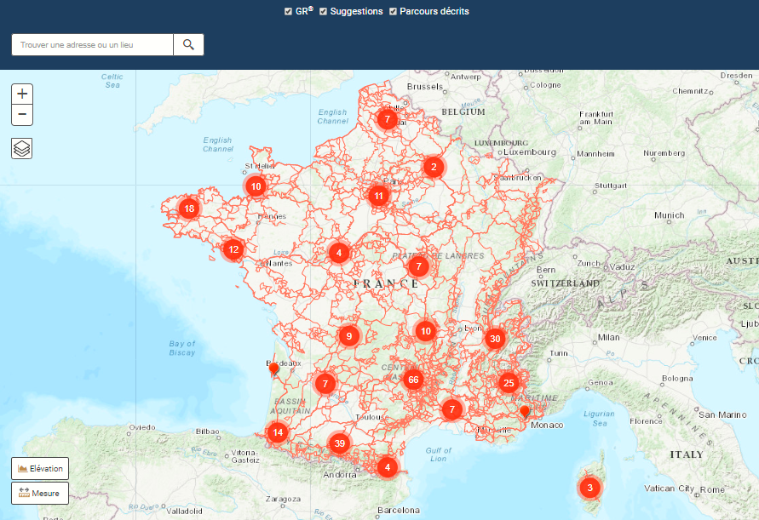
Task: Open the 3-route cluster on Corsica
Action: point(589,488)
